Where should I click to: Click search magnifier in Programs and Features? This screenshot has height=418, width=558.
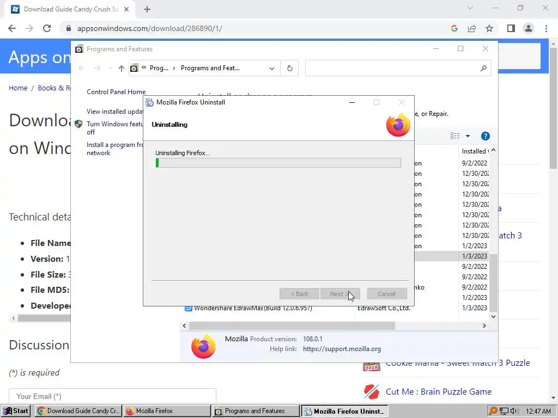point(483,68)
